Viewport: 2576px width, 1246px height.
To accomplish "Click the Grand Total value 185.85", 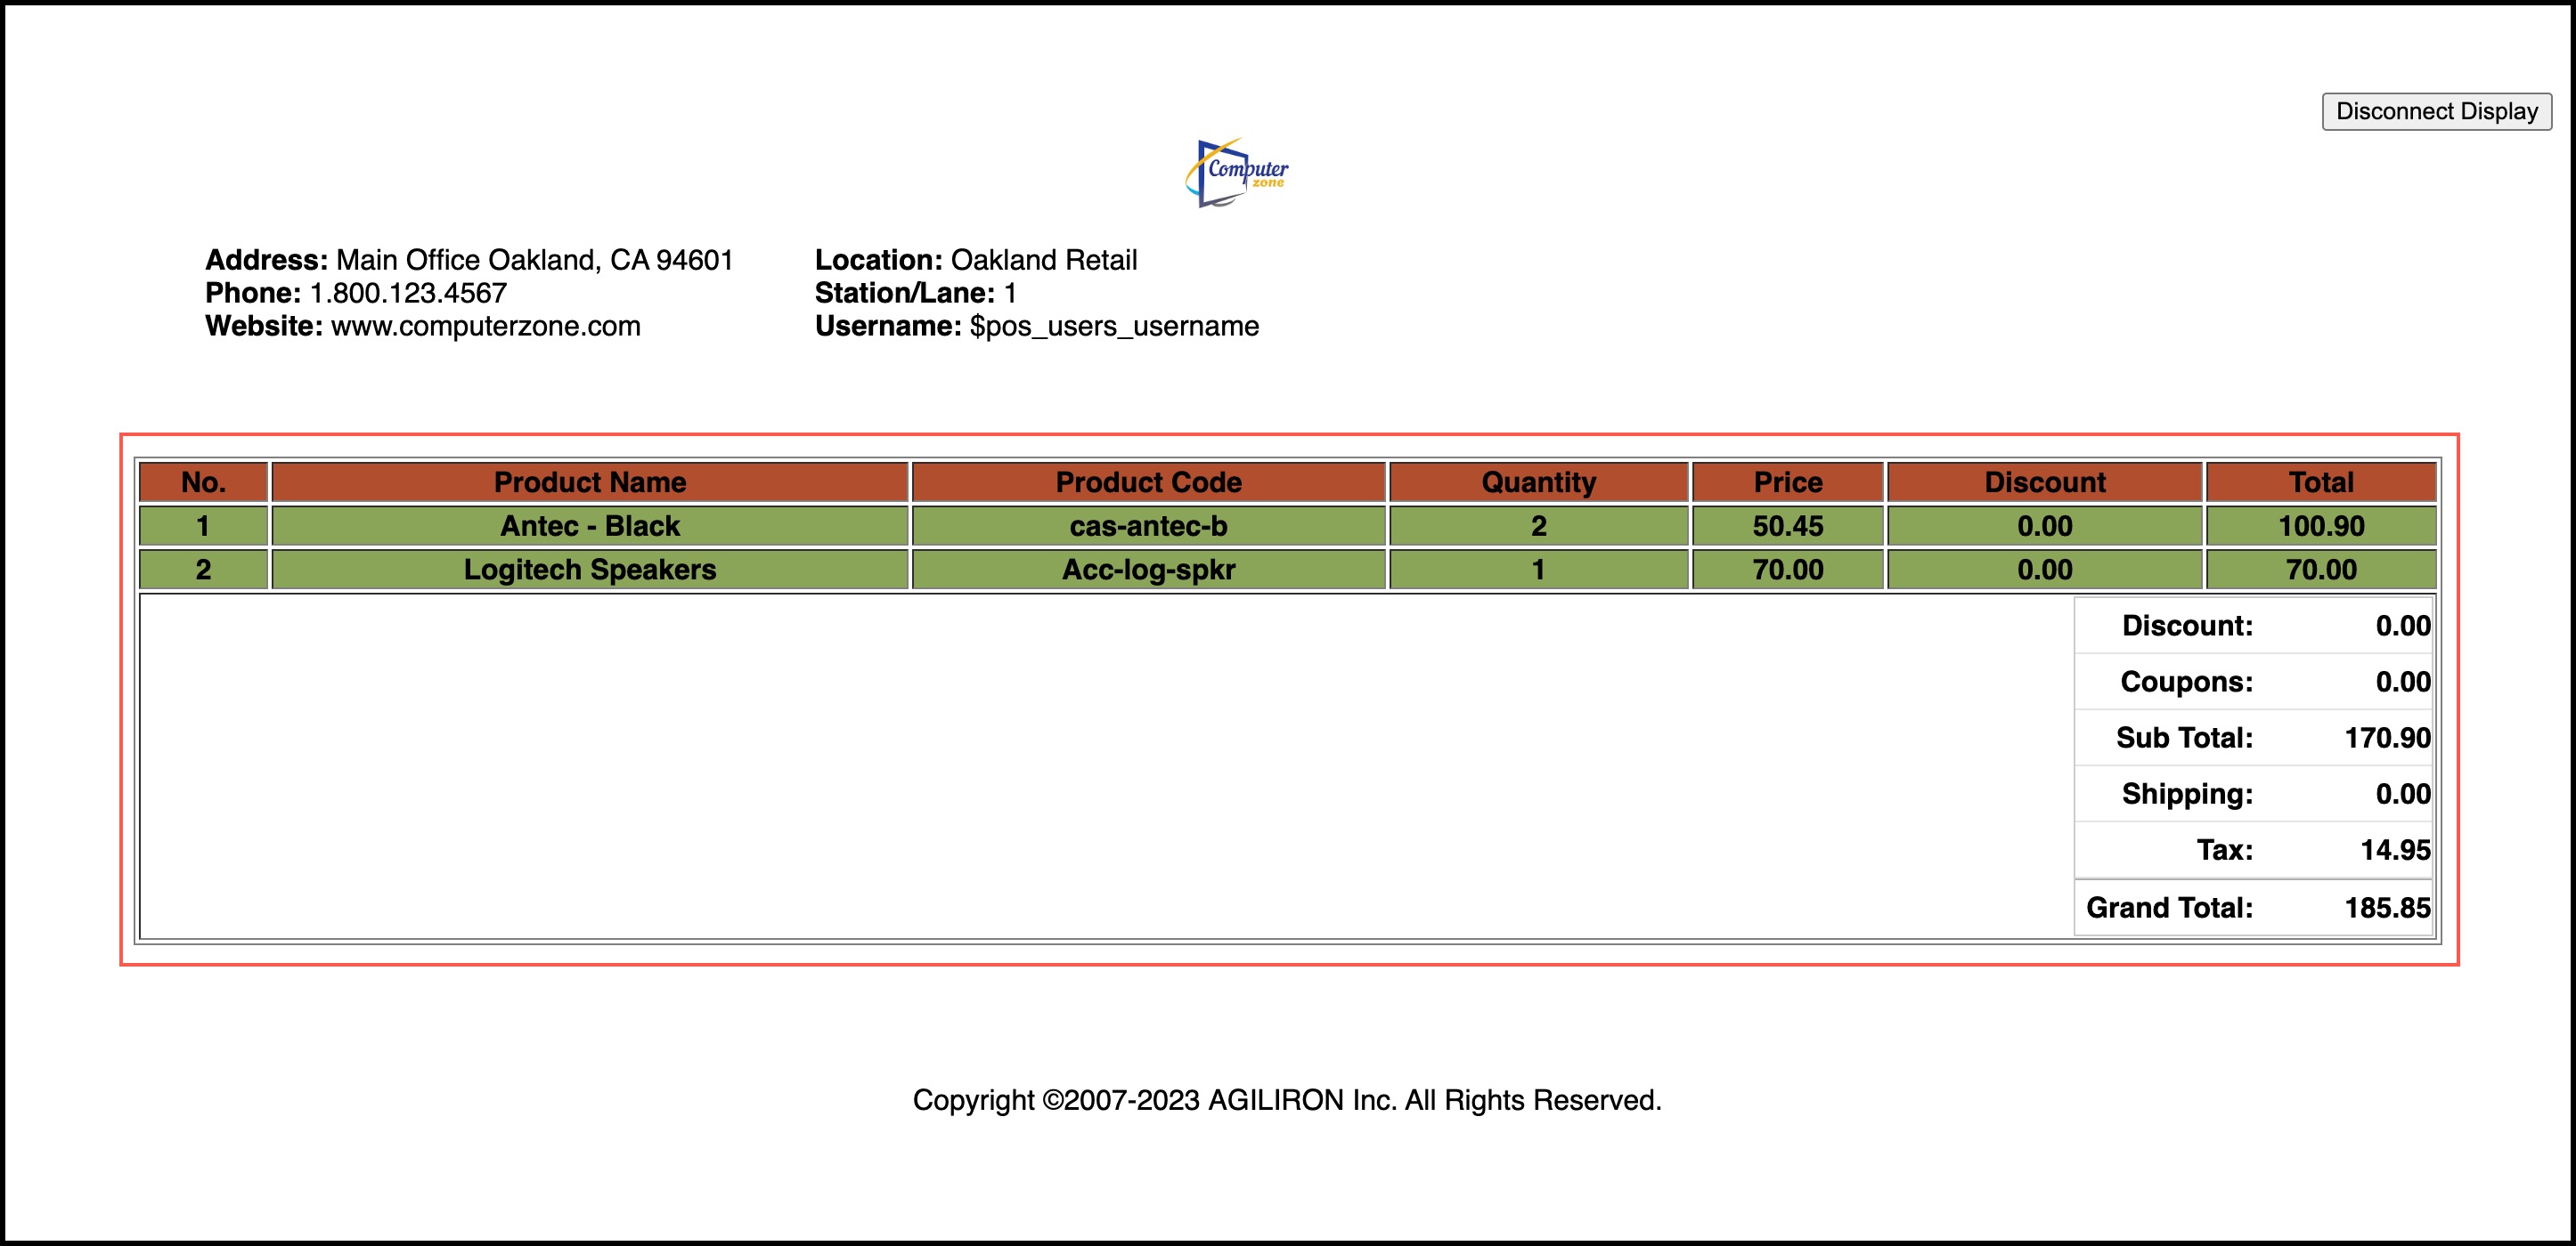I will click(2386, 909).
